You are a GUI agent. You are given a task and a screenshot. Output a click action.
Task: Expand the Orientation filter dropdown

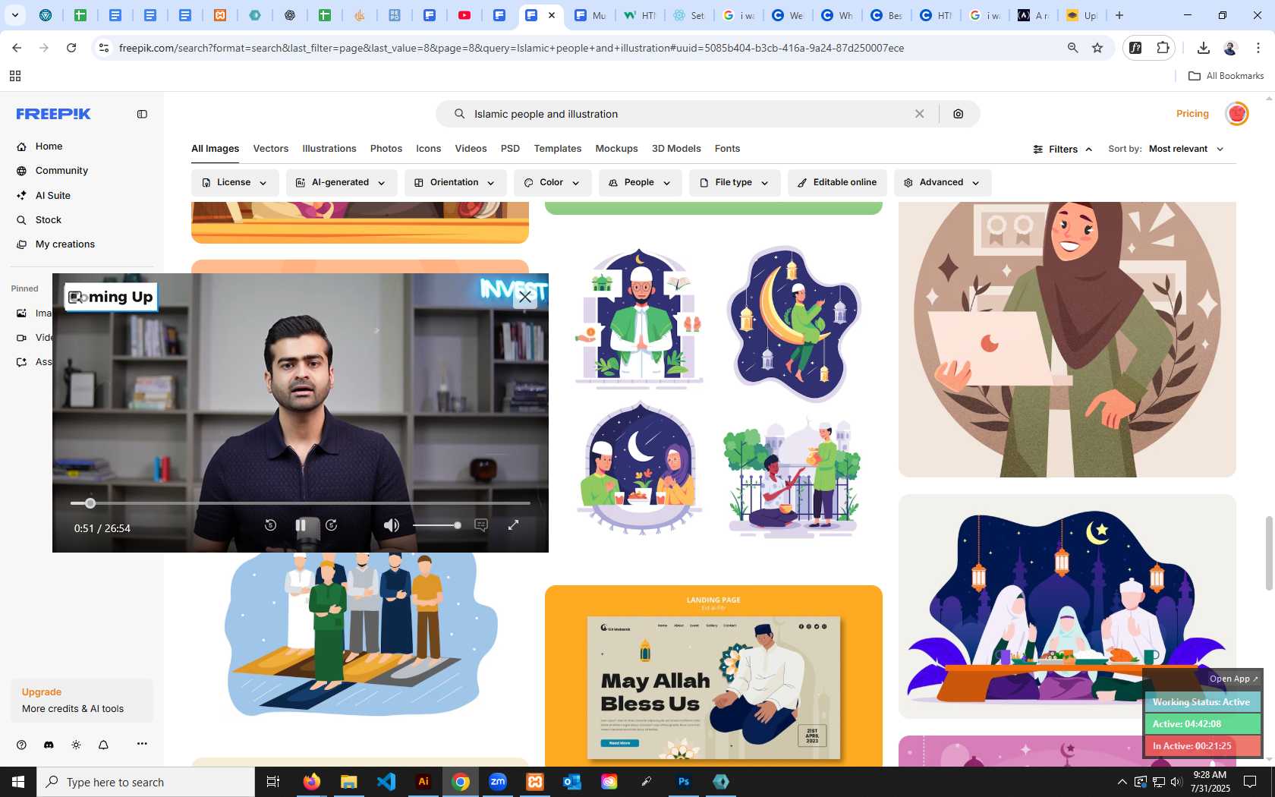click(455, 183)
